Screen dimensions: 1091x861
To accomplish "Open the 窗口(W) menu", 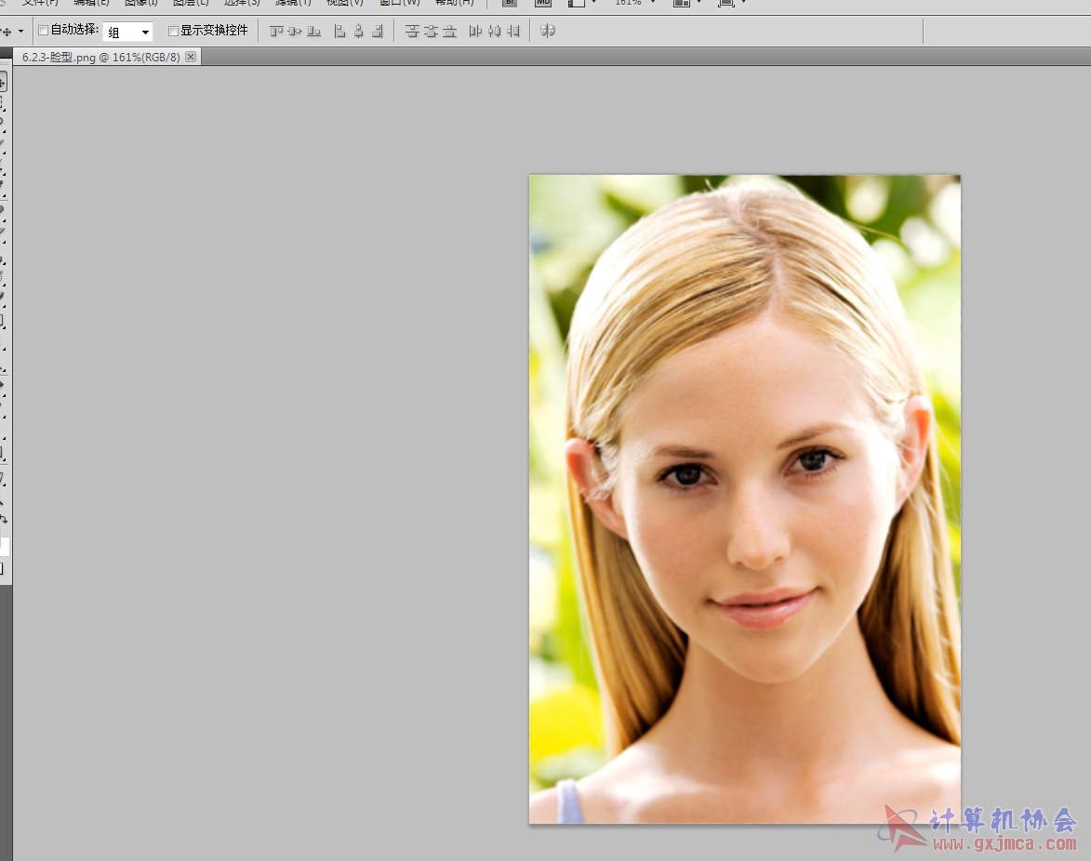I will tap(399, 3).
